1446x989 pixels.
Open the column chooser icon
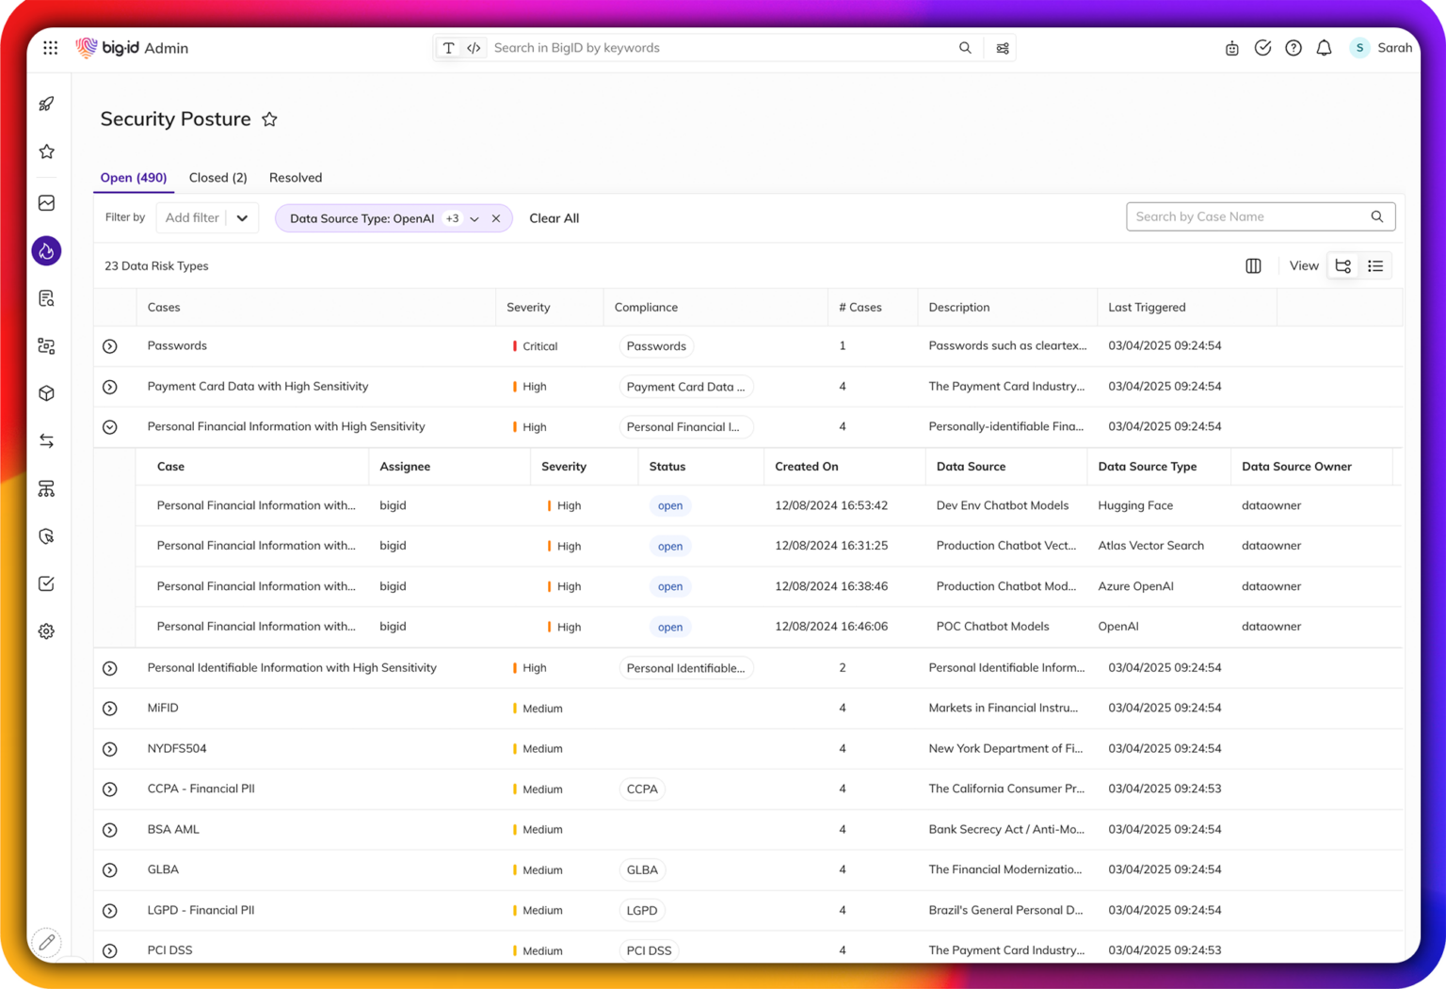click(1253, 266)
